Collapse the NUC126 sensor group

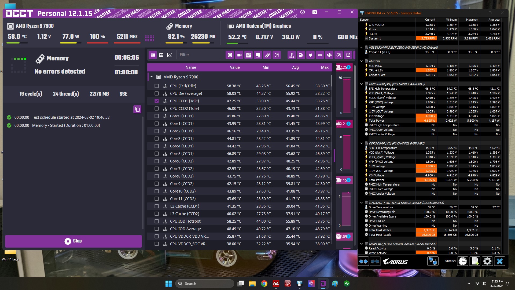[x=361, y=61]
